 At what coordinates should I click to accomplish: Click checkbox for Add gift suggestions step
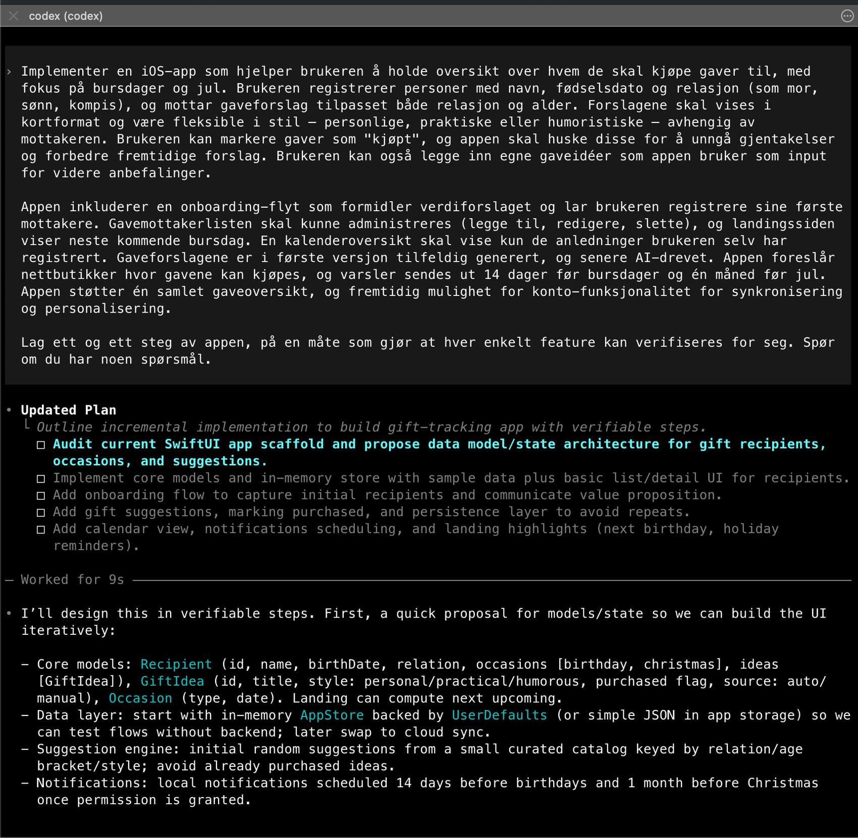click(41, 513)
